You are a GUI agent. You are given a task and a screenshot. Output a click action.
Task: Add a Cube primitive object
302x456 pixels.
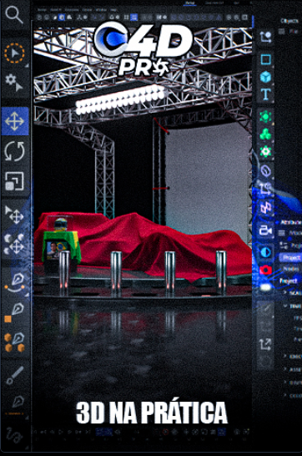[x=265, y=77]
